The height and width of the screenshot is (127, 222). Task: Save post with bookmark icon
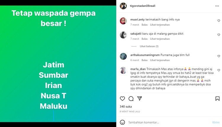pyautogui.click(x=218, y=99)
